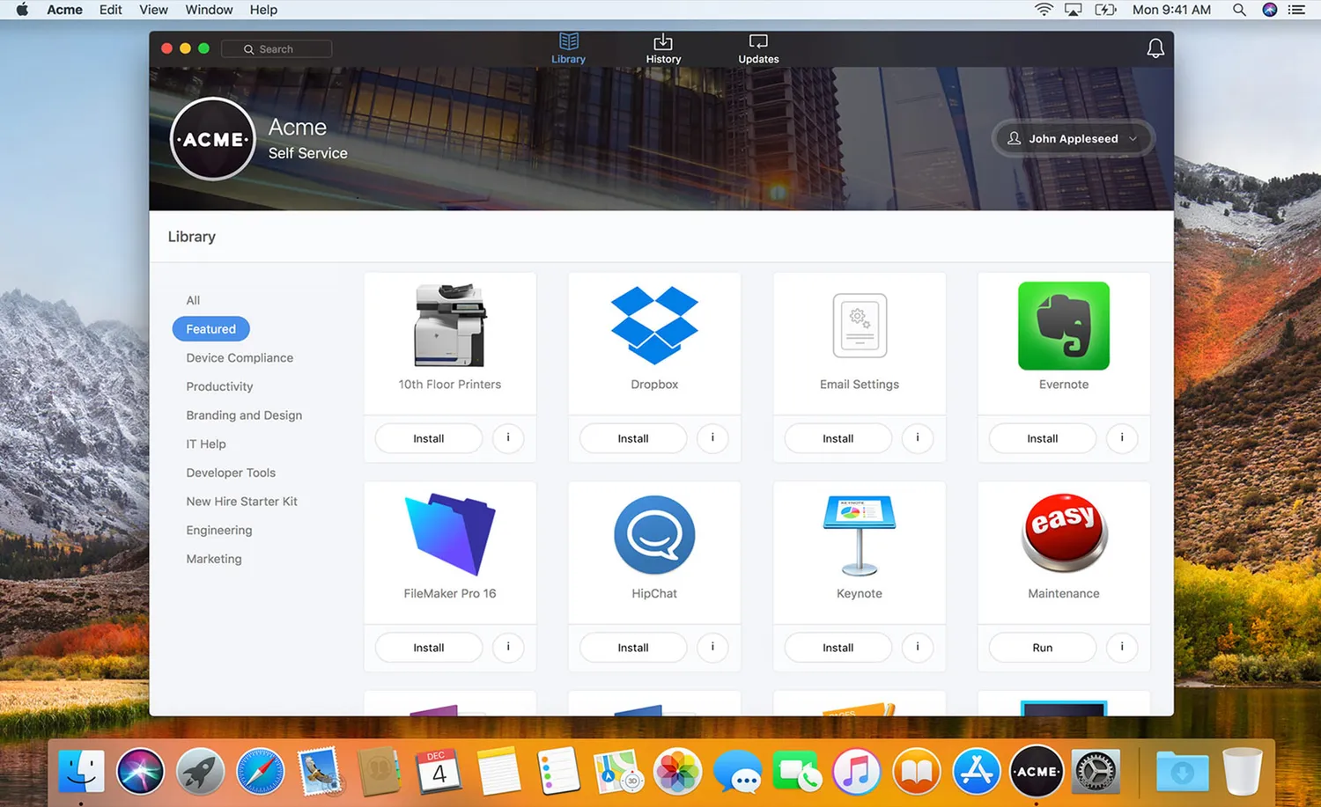Screen dimensions: 1321x807
Task: Run the Maintenance policy
Action: click(x=1042, y=648)
